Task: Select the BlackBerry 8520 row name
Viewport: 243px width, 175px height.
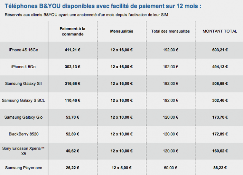Action: point(24,134)
